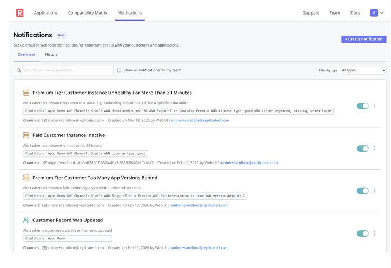391x268 pixels.
Task: Expand the user account avatar menu
Action: (377, 12)
